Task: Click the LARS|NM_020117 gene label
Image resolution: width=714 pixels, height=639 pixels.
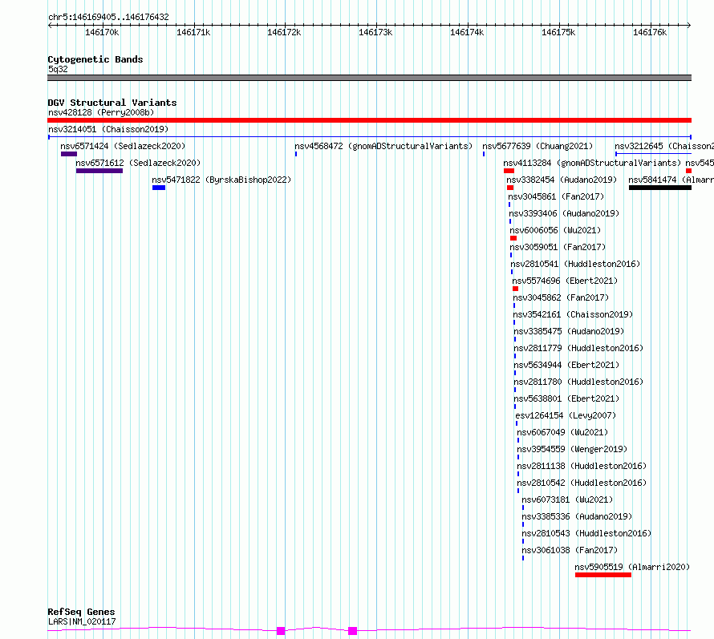Action: (82, 621)
